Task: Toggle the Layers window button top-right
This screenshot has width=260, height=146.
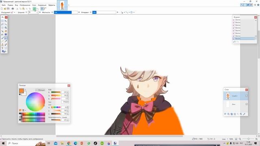Action: pyautogui.click(x=248, y=5)
